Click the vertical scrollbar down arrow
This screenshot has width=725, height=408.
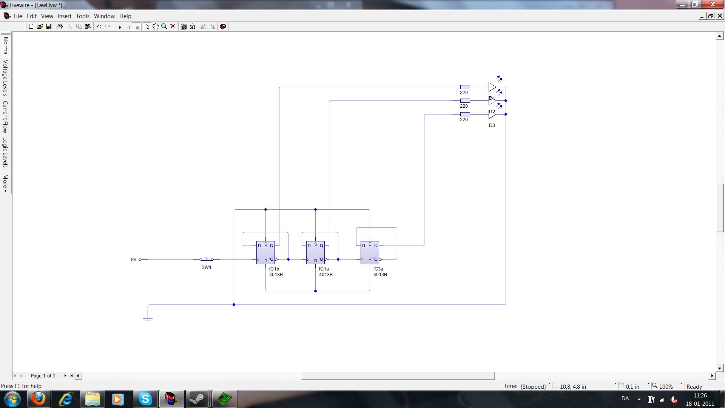tap(720, 368)
